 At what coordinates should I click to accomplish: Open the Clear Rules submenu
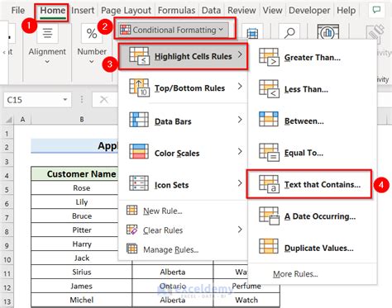point(183,230)
